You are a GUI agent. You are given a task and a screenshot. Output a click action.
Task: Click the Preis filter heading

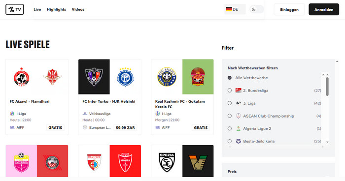tap(232, 171)
